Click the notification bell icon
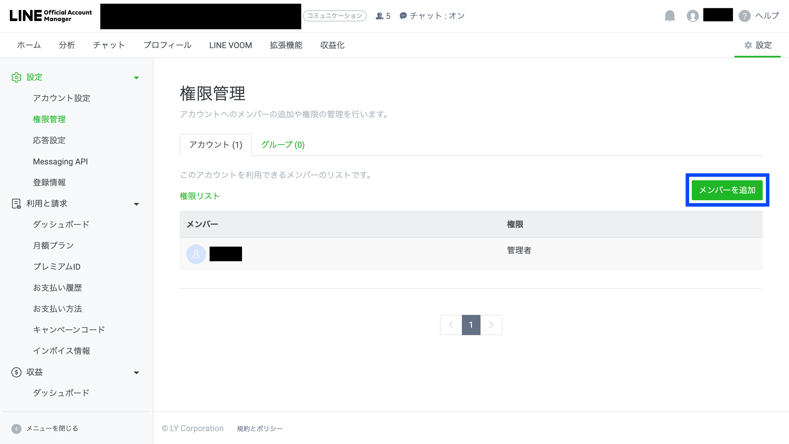Image resolution: width=789 pixels, height=444 pixels. click(670, 16)
